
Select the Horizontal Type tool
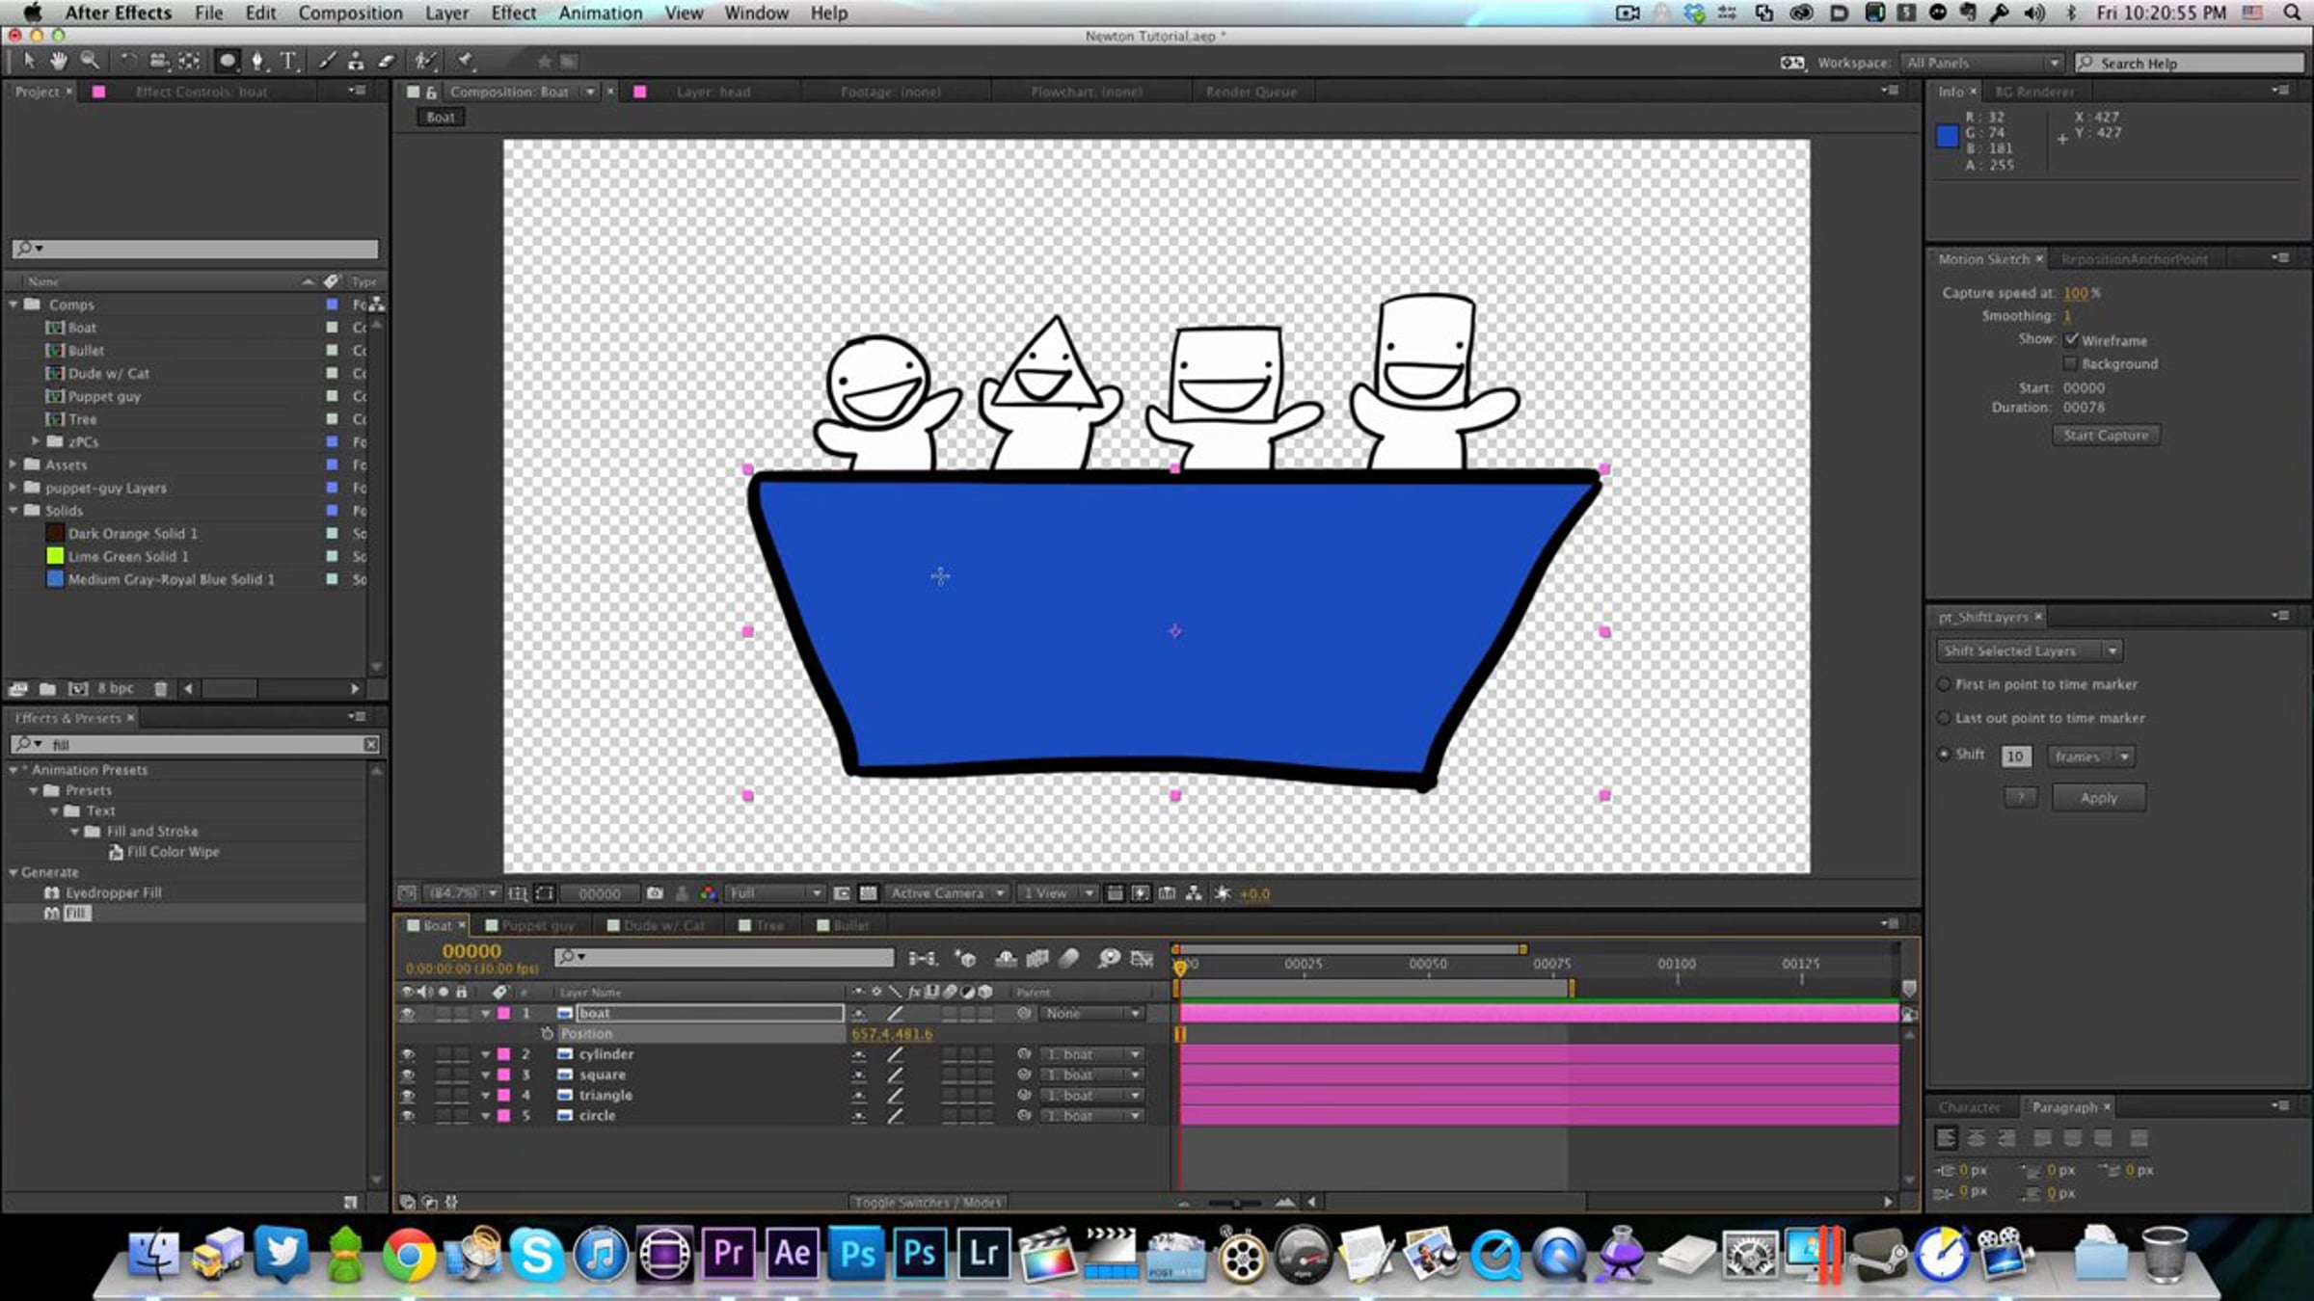(287, 61)
